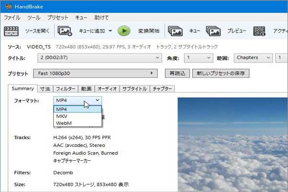This screenshot has height=192, width=288.
Task: Click the HandBrake app icon in title bar
Action: pos(7,6)
